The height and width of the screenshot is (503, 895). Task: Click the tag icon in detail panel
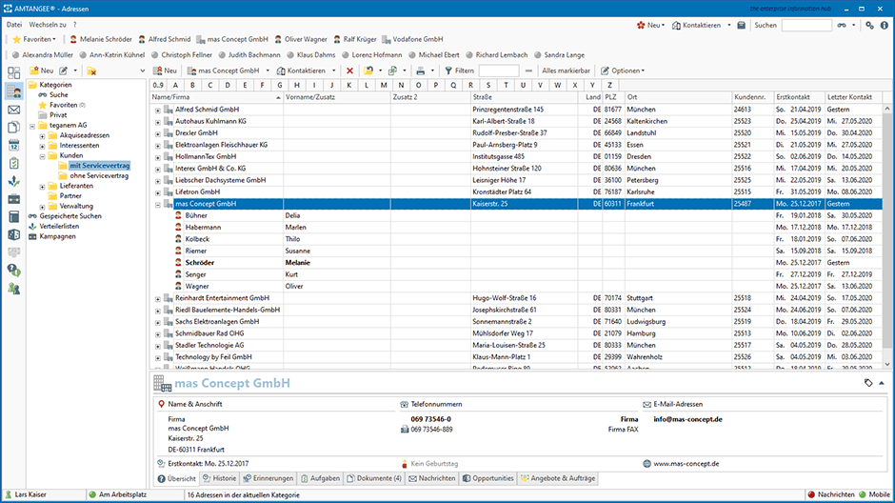click(868, 382)
